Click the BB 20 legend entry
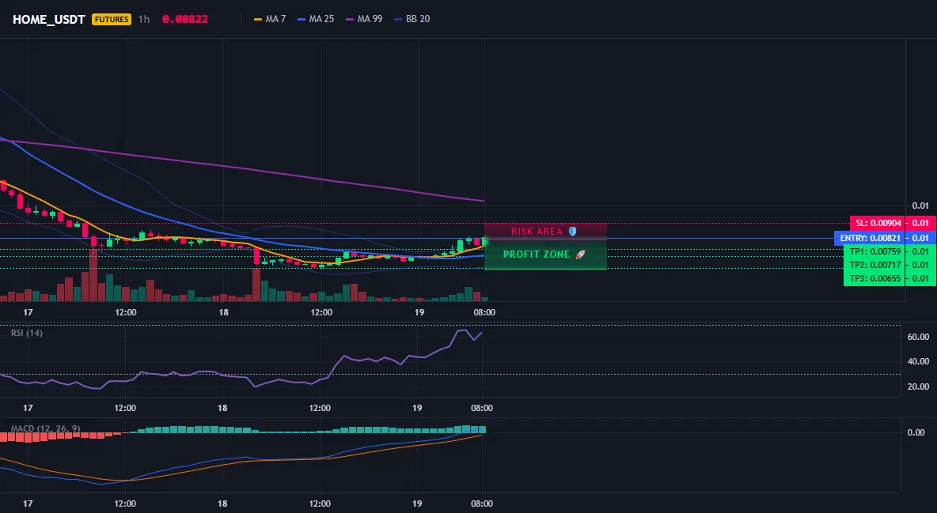The width and height of the screenshot is (937, 513). 412,19
